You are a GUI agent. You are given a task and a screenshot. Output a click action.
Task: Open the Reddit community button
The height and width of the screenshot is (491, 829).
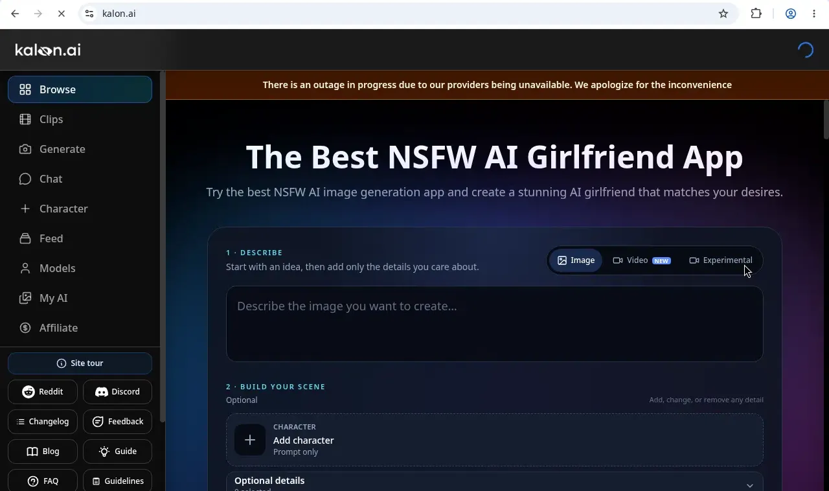tap(43, 392)
